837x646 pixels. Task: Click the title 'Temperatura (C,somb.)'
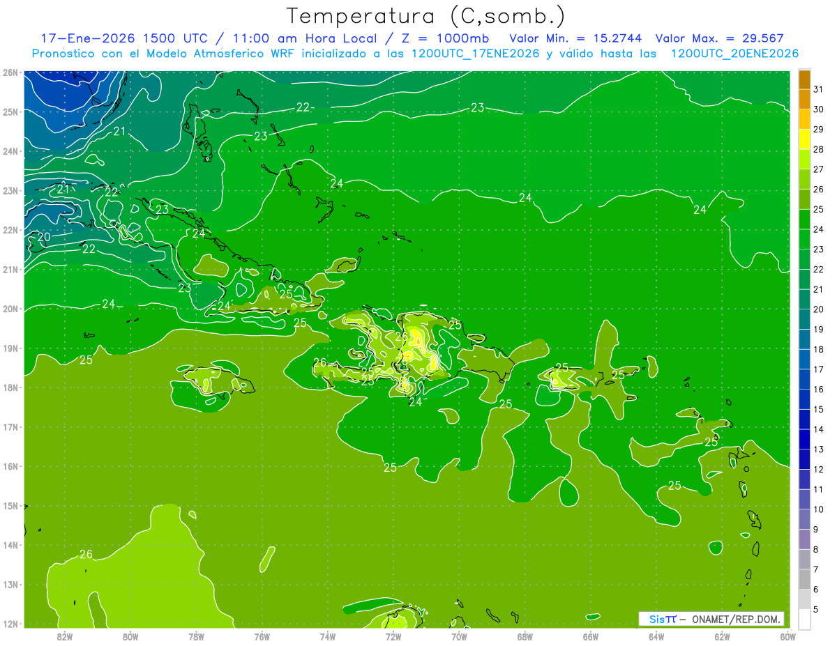[x=425, y=16]
